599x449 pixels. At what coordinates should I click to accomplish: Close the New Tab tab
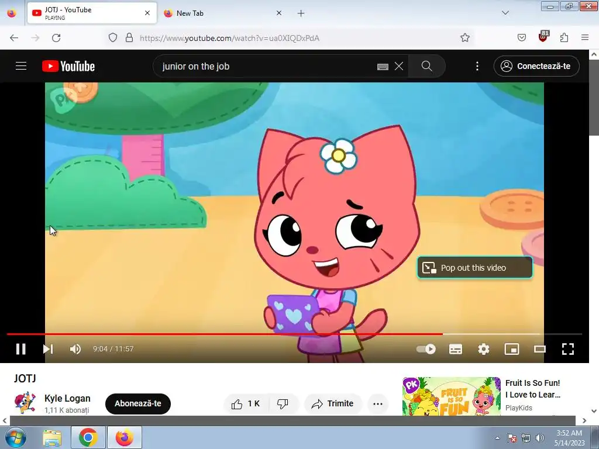279,13
